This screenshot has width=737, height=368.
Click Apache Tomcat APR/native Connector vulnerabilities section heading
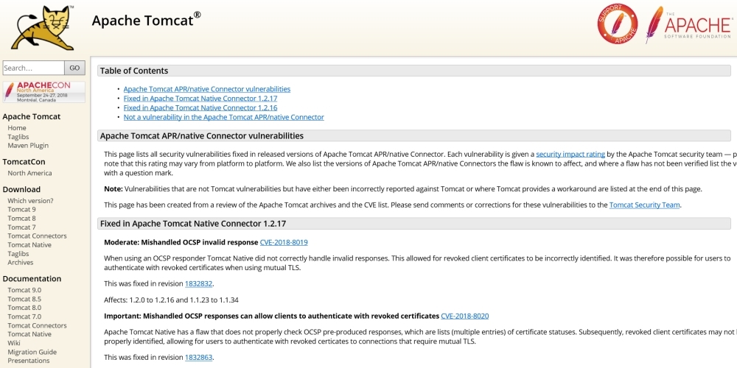202,136
